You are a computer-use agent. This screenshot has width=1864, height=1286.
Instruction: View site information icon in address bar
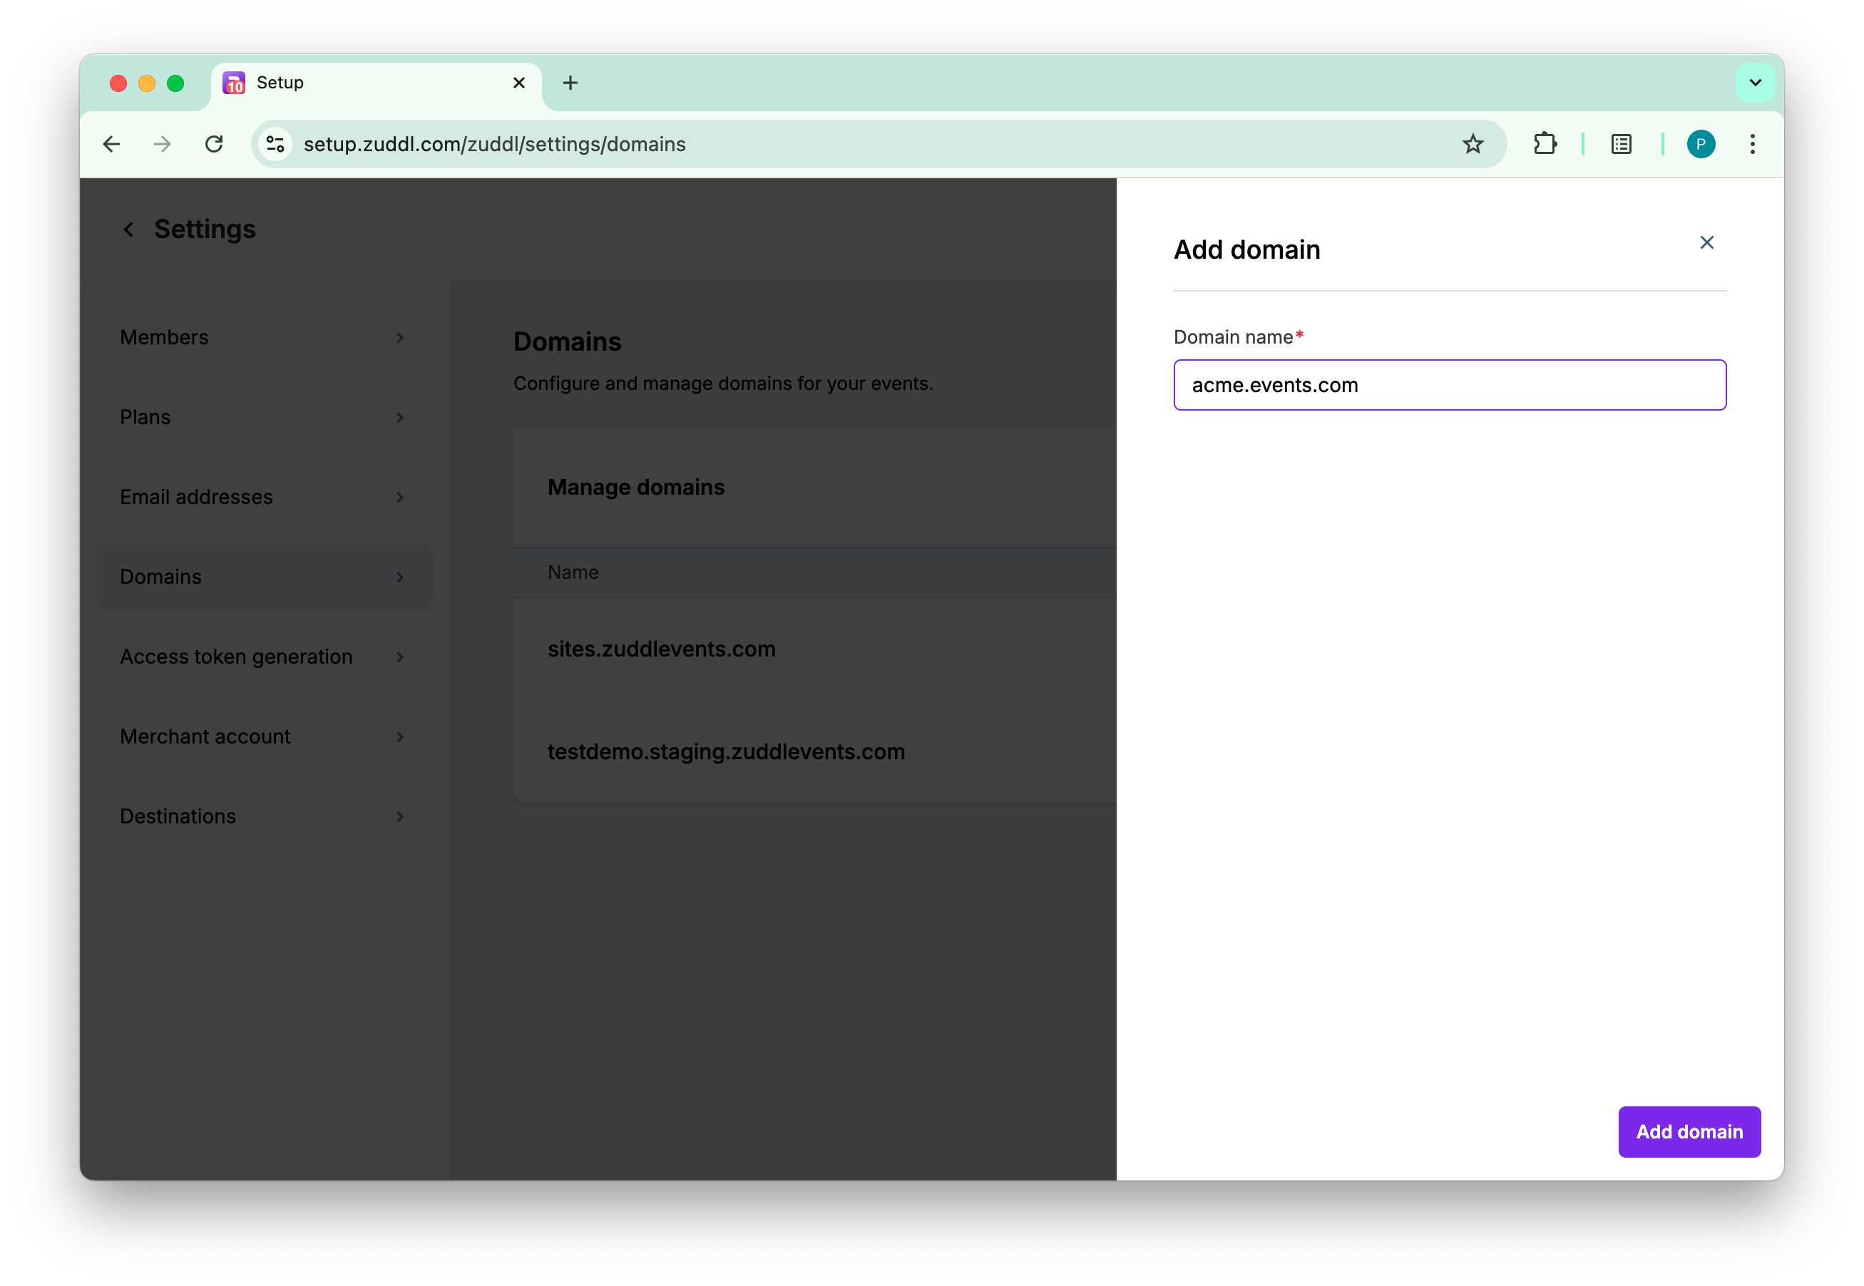(x=276, y=144)
